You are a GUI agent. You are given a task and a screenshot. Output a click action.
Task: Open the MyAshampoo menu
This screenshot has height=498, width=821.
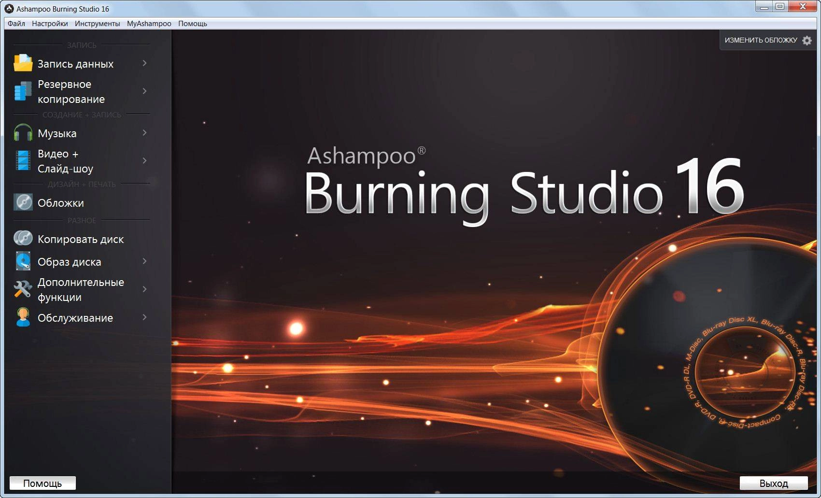pos(149,24)
